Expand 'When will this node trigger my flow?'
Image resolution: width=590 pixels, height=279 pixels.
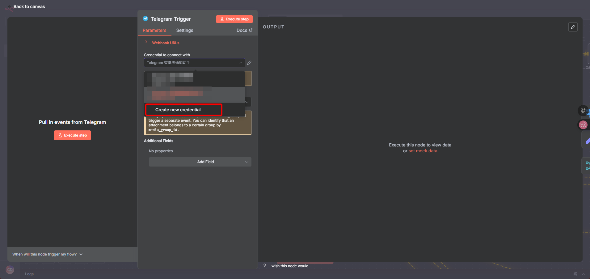pos(47,254)
